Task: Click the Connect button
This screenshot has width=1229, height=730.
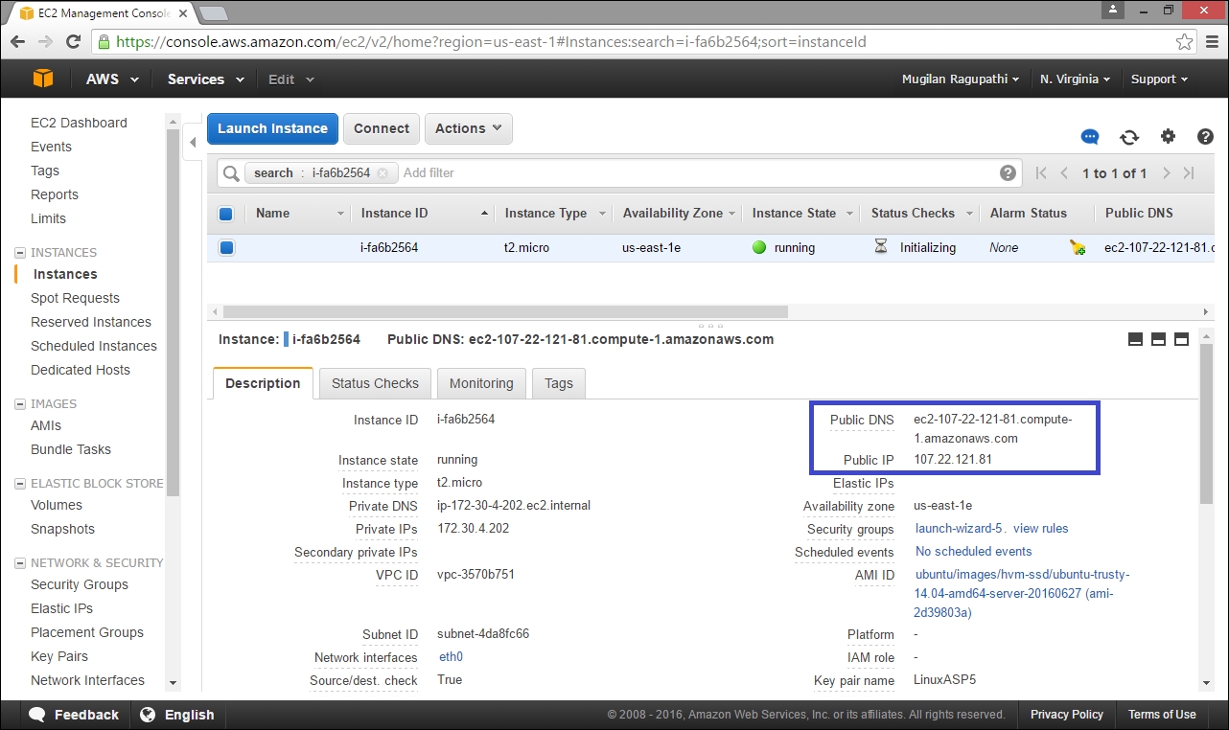Action: click(x=382, y=128)
